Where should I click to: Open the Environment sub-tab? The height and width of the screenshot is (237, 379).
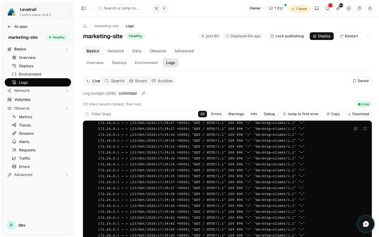click(x=146, y=63)
